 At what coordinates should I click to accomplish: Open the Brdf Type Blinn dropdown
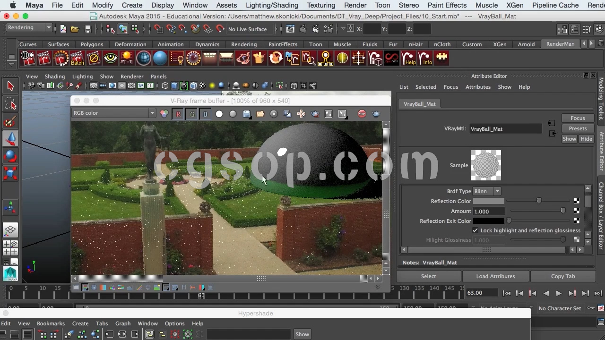pos(487,191)
